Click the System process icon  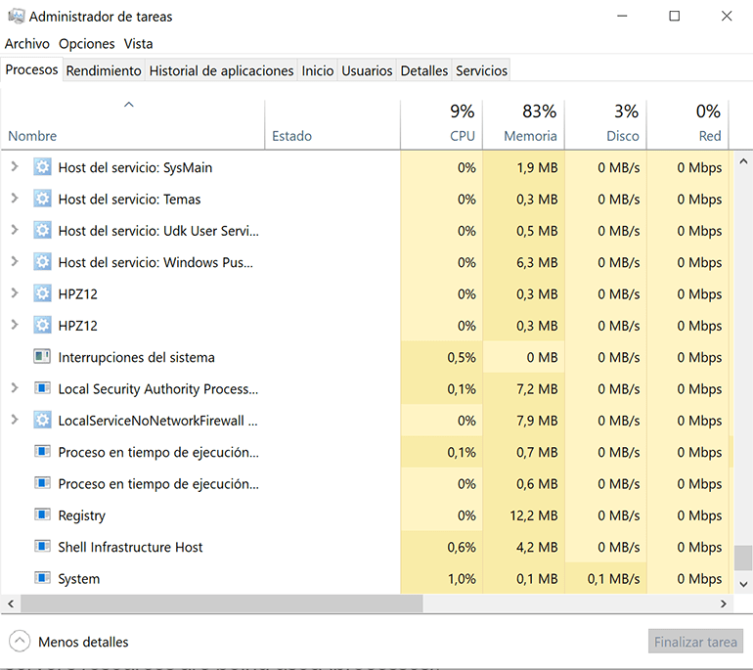42,578
